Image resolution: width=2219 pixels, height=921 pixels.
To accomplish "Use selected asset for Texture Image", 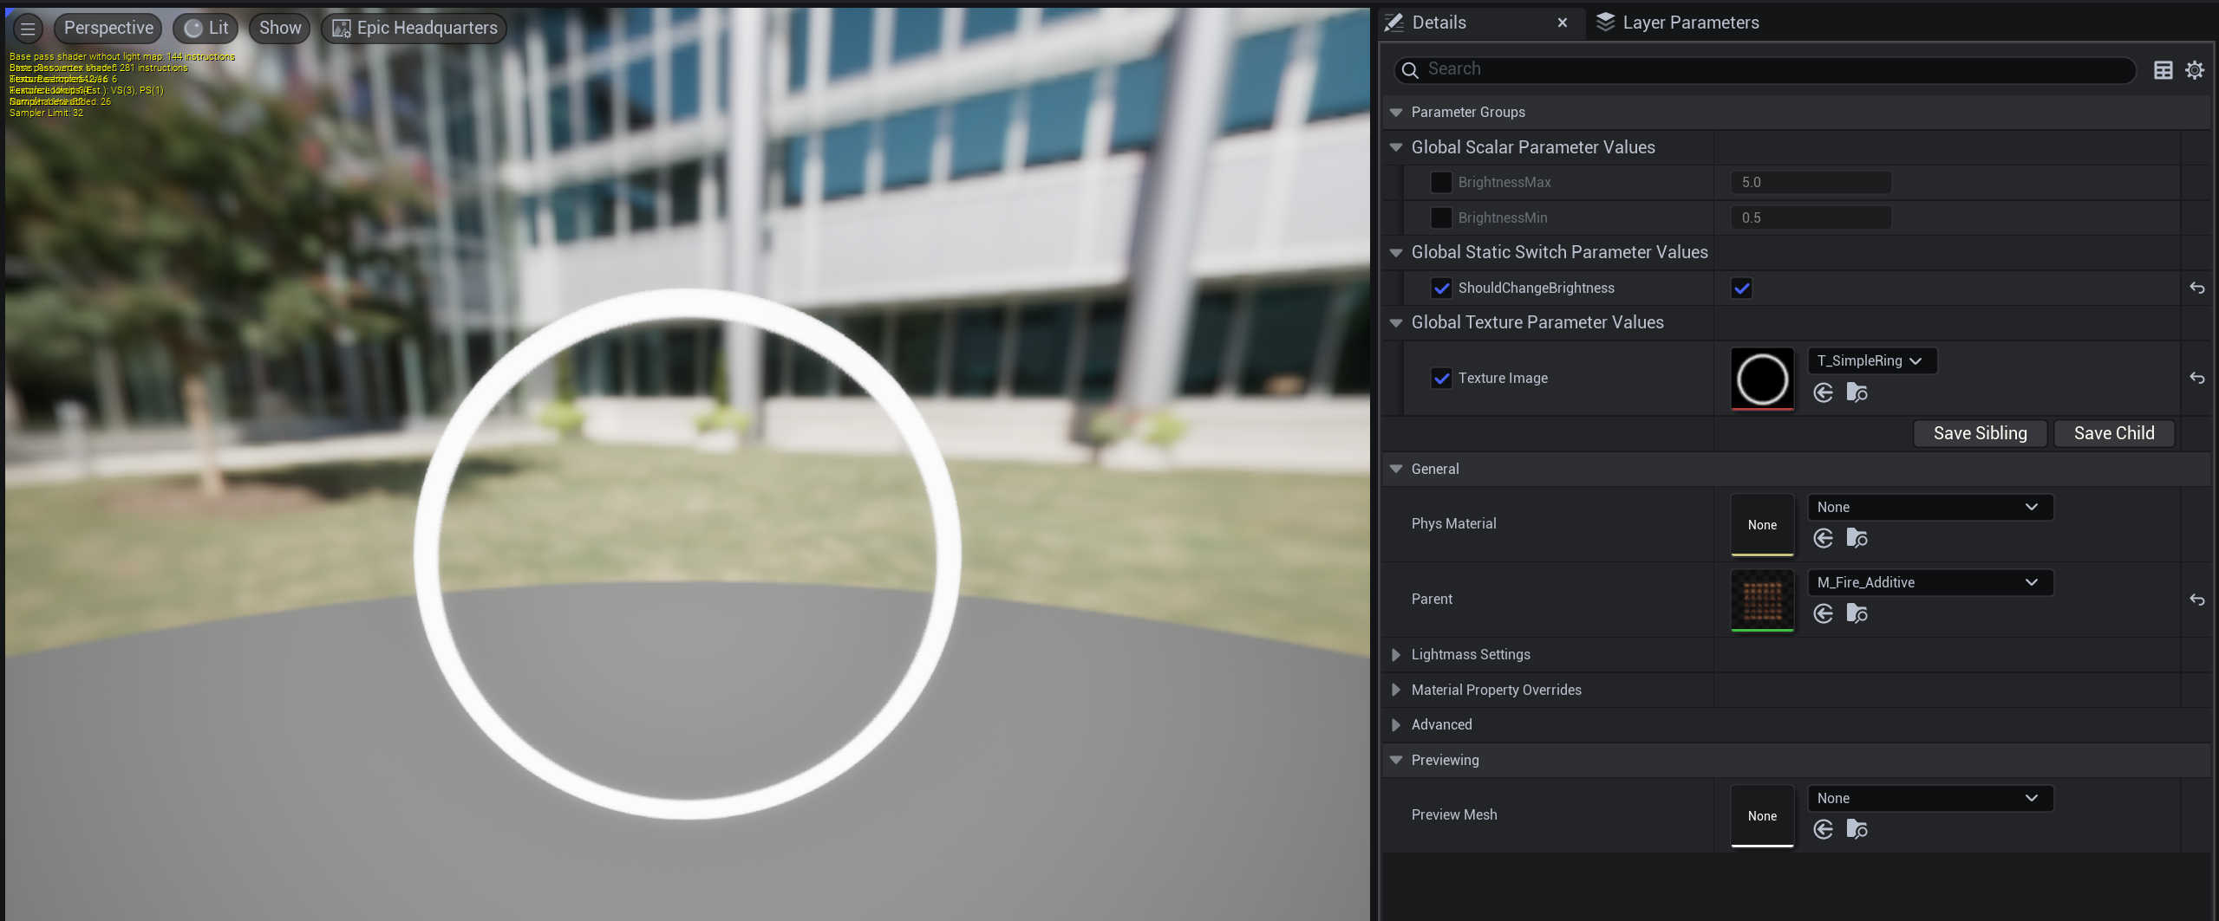I will click(1824, 393).
